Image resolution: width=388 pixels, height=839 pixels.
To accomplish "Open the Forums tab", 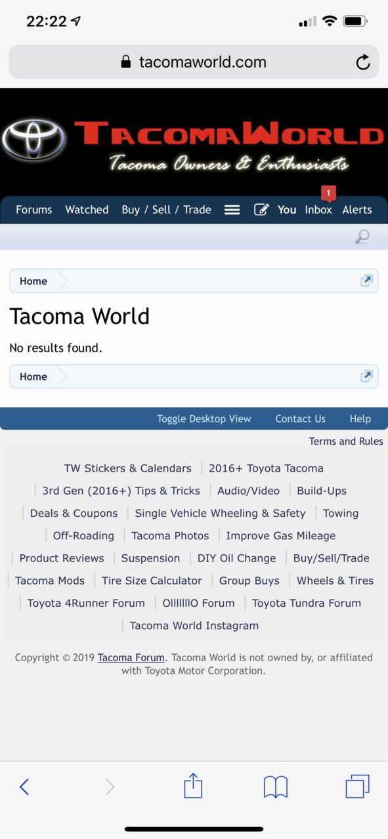I will pyautogui.click(x=34, y=210).
